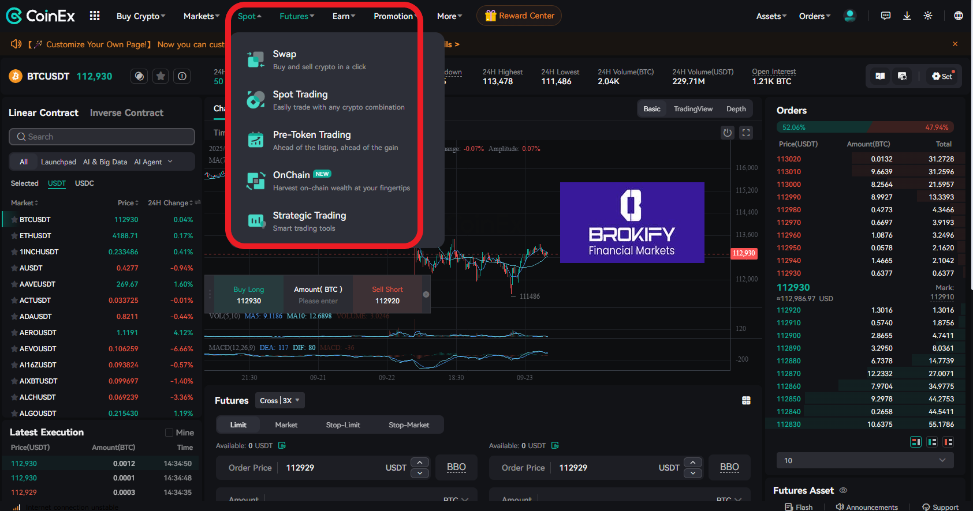Screen dimensions: 973x511
Task: Switch to the Stop-Limit order tab
Action: coord(343,425)
